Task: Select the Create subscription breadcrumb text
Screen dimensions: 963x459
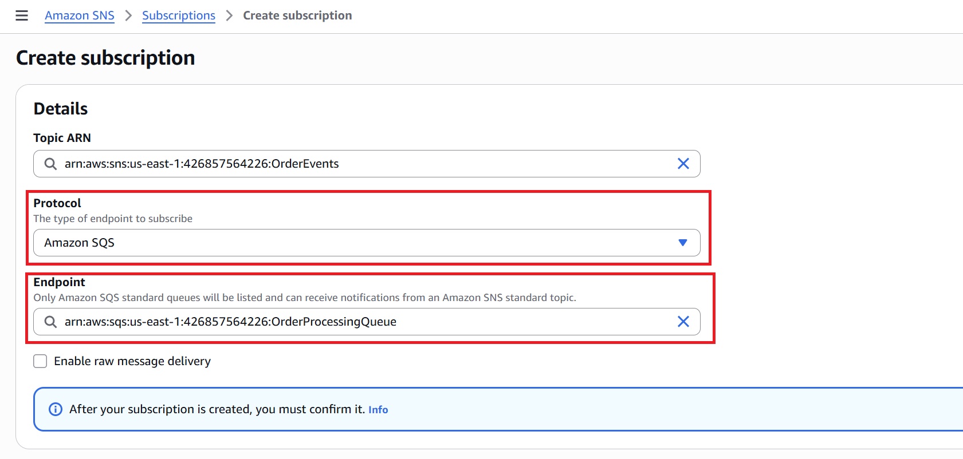Action: [x=297, y=15]
